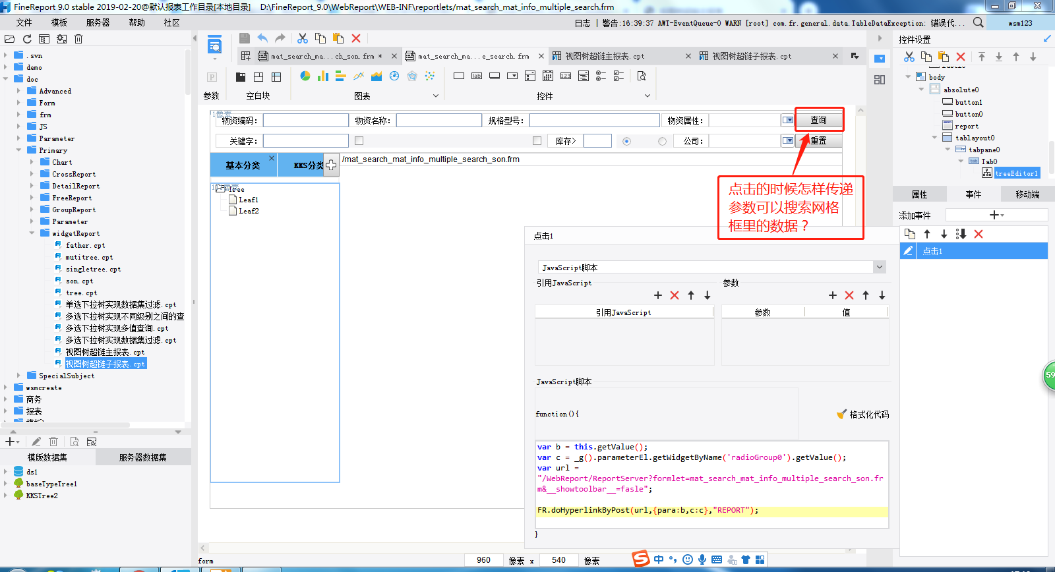The width and height of the screenshot is (1055, 572).
Task: Select the horizontal bar chart icon
Action: (341, 76)
